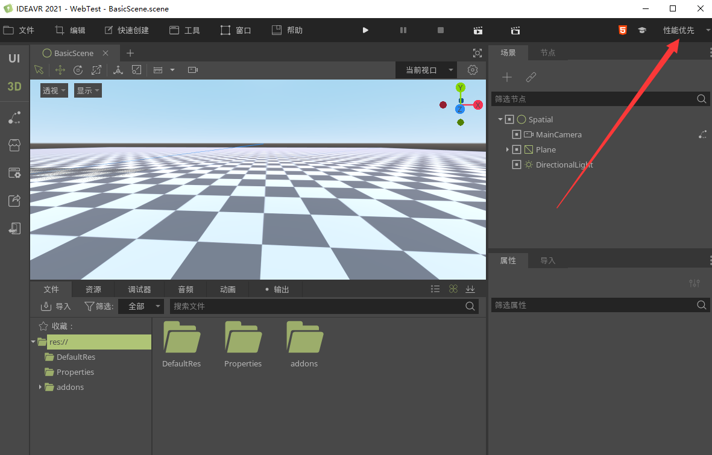Toggle the snap tool in the viewport toolbar

click(x=136, y=70)
